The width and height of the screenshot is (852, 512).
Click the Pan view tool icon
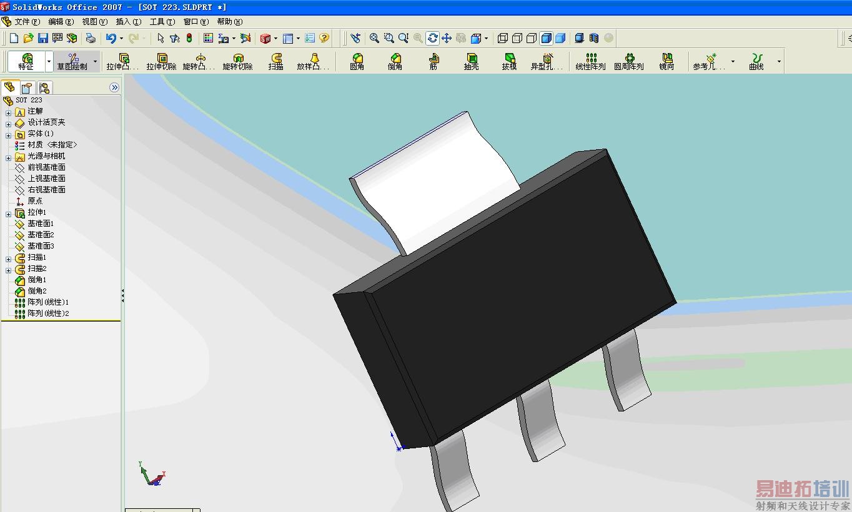pyautogui.click(x=447, y=38)
